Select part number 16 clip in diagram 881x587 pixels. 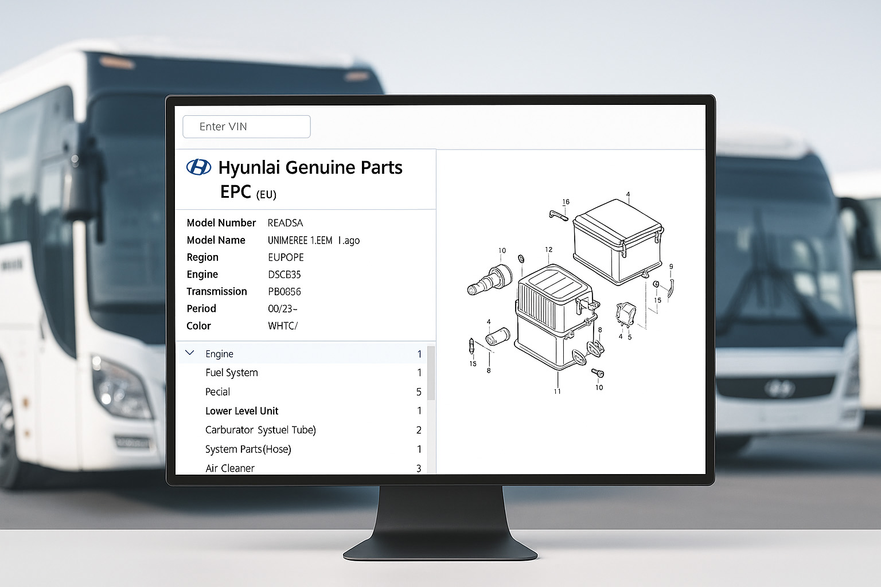(x=559, y=216)
